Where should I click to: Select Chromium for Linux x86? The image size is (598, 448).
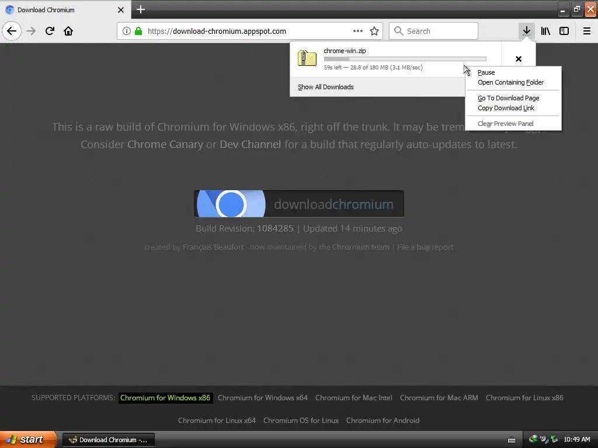pos(524,398)
